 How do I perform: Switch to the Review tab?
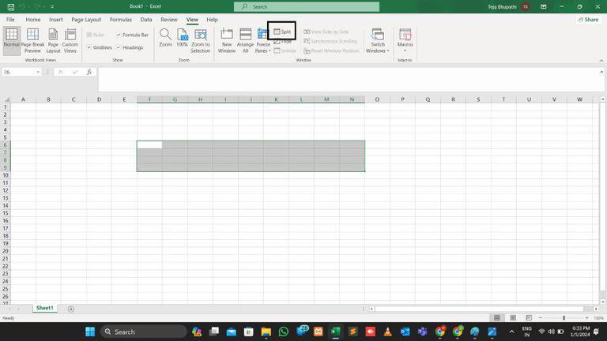click(169, 19)
